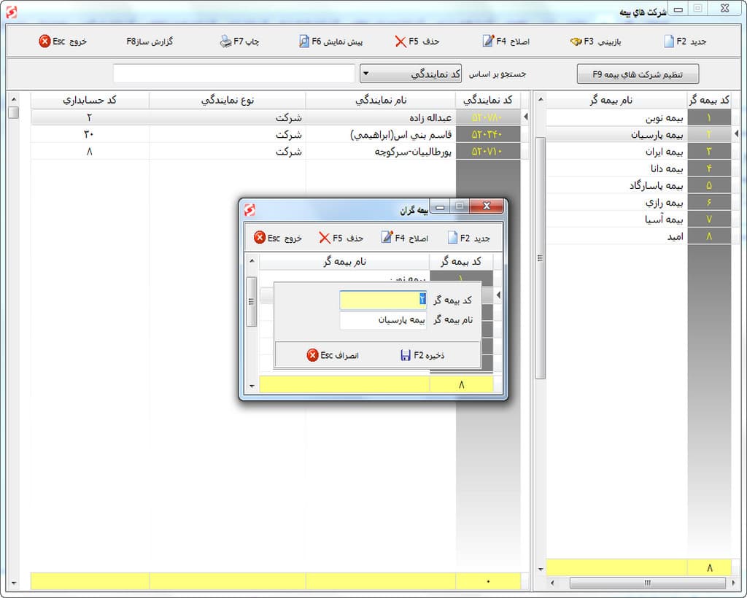Click the نام بيمه گر text field in form

(383, 320)
